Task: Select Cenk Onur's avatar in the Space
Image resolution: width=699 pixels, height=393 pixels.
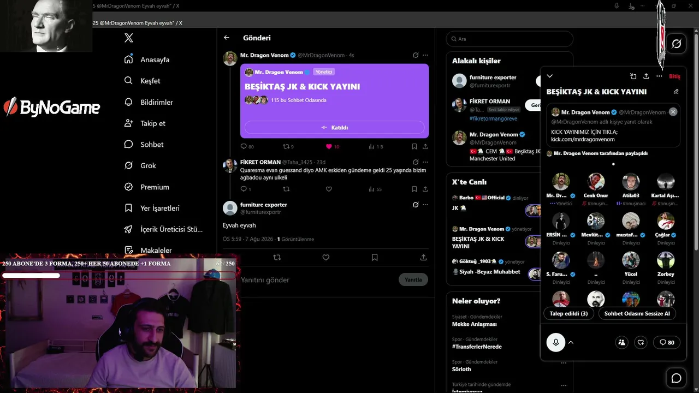Action: click(596, 182)
